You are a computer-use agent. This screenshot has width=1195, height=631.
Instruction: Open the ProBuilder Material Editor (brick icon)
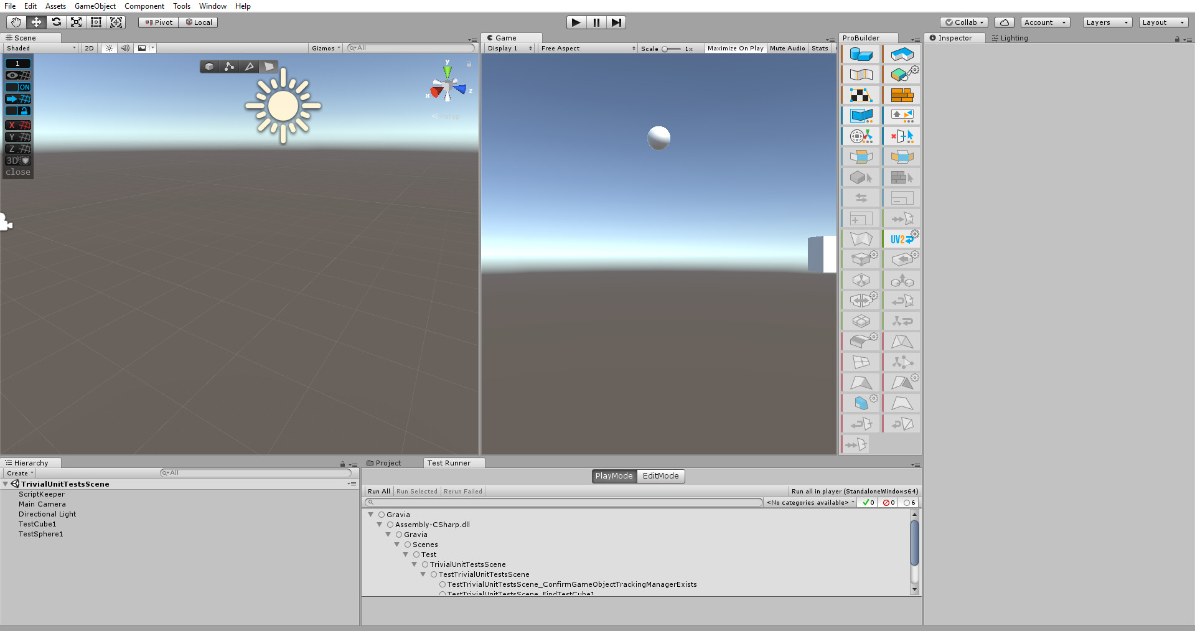[902, 95]
